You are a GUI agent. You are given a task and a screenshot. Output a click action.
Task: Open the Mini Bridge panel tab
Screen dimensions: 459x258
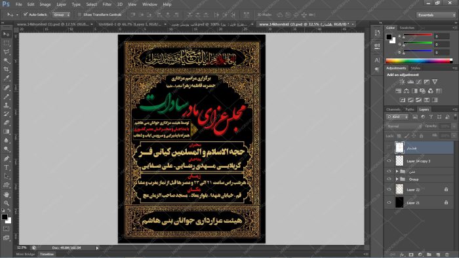(25, 254)
